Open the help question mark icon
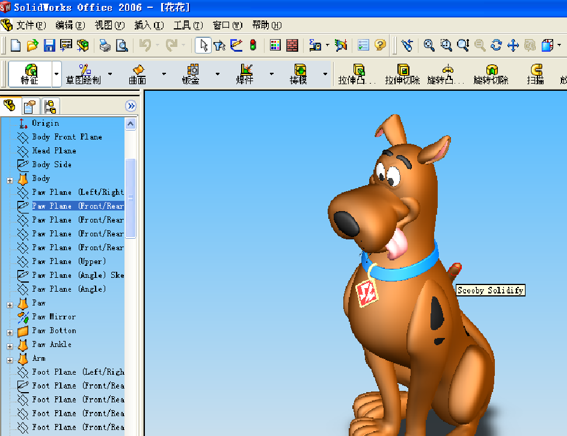Viewport: 567px width, 436px height. [x=379, y=45]
